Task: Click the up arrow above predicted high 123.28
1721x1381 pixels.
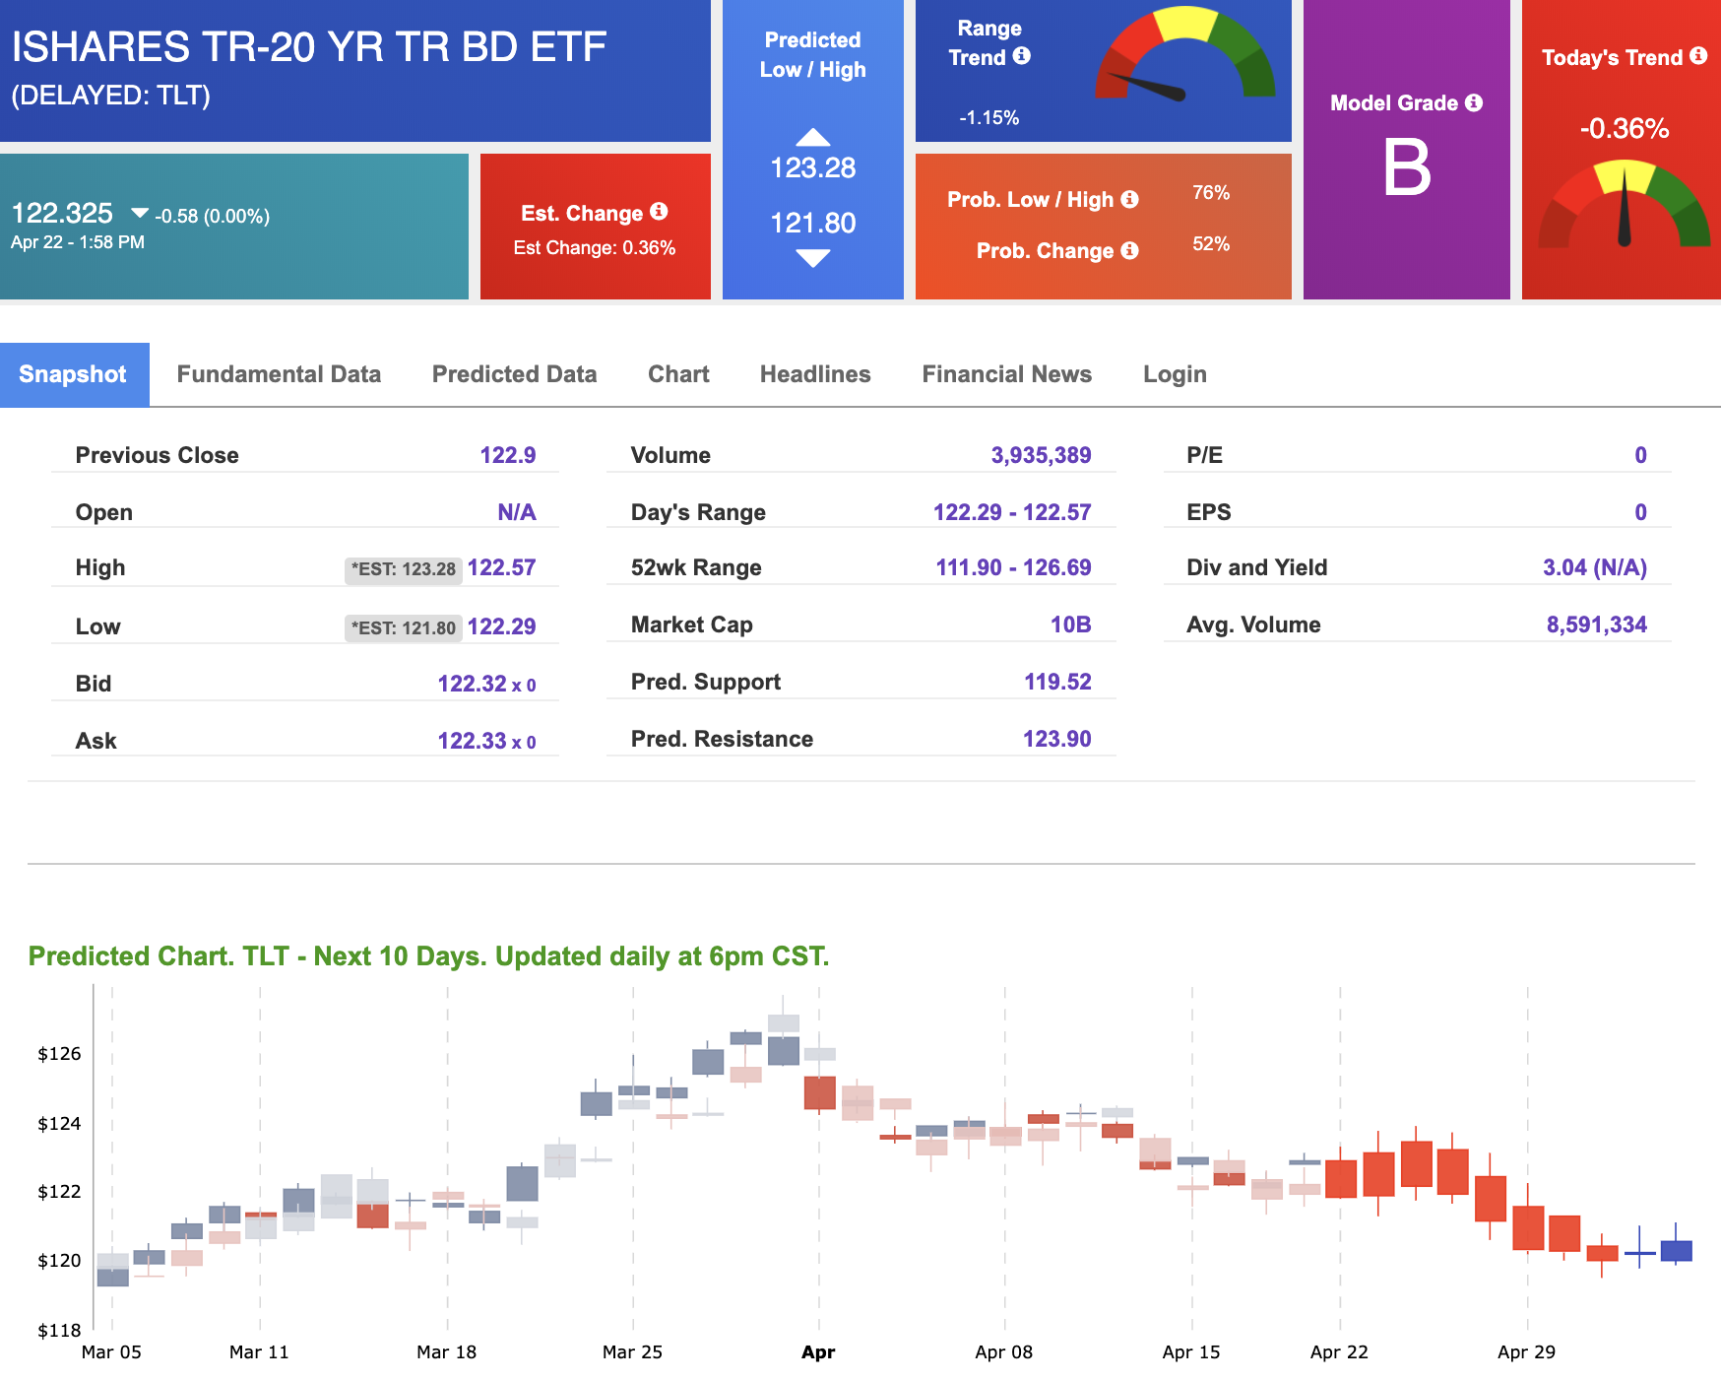Action: pos(812,137)
